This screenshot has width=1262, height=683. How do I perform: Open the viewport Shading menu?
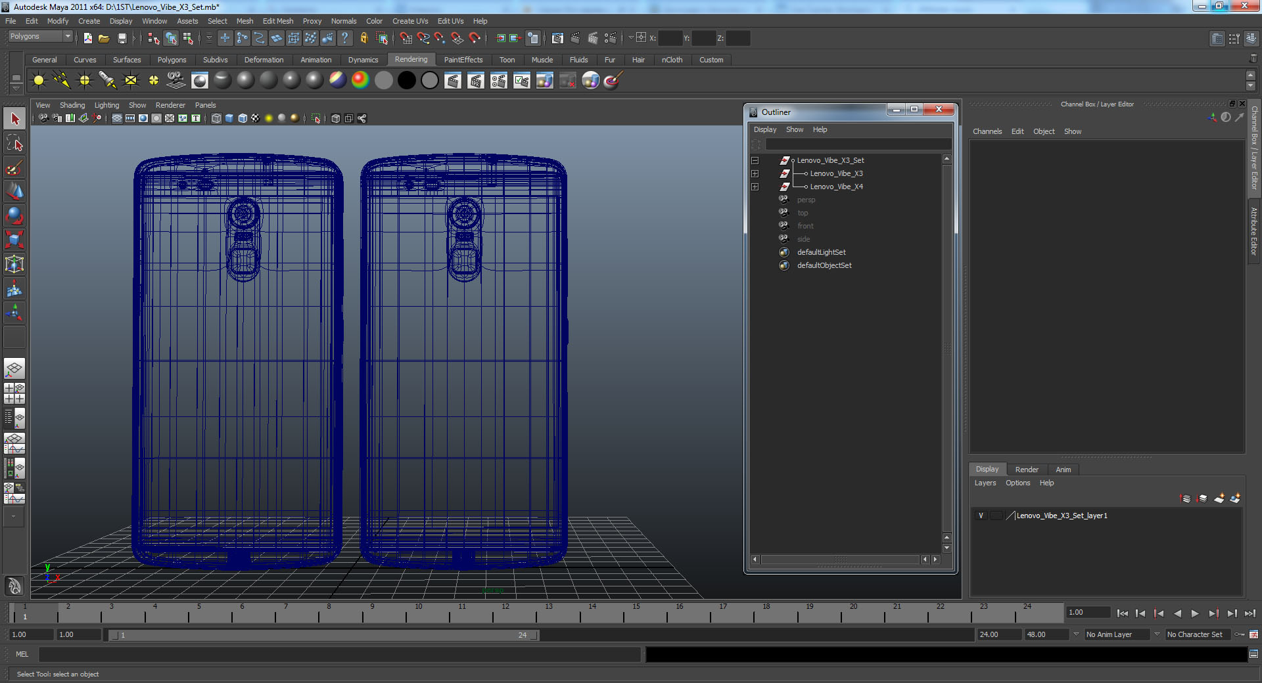coord(72,105)
